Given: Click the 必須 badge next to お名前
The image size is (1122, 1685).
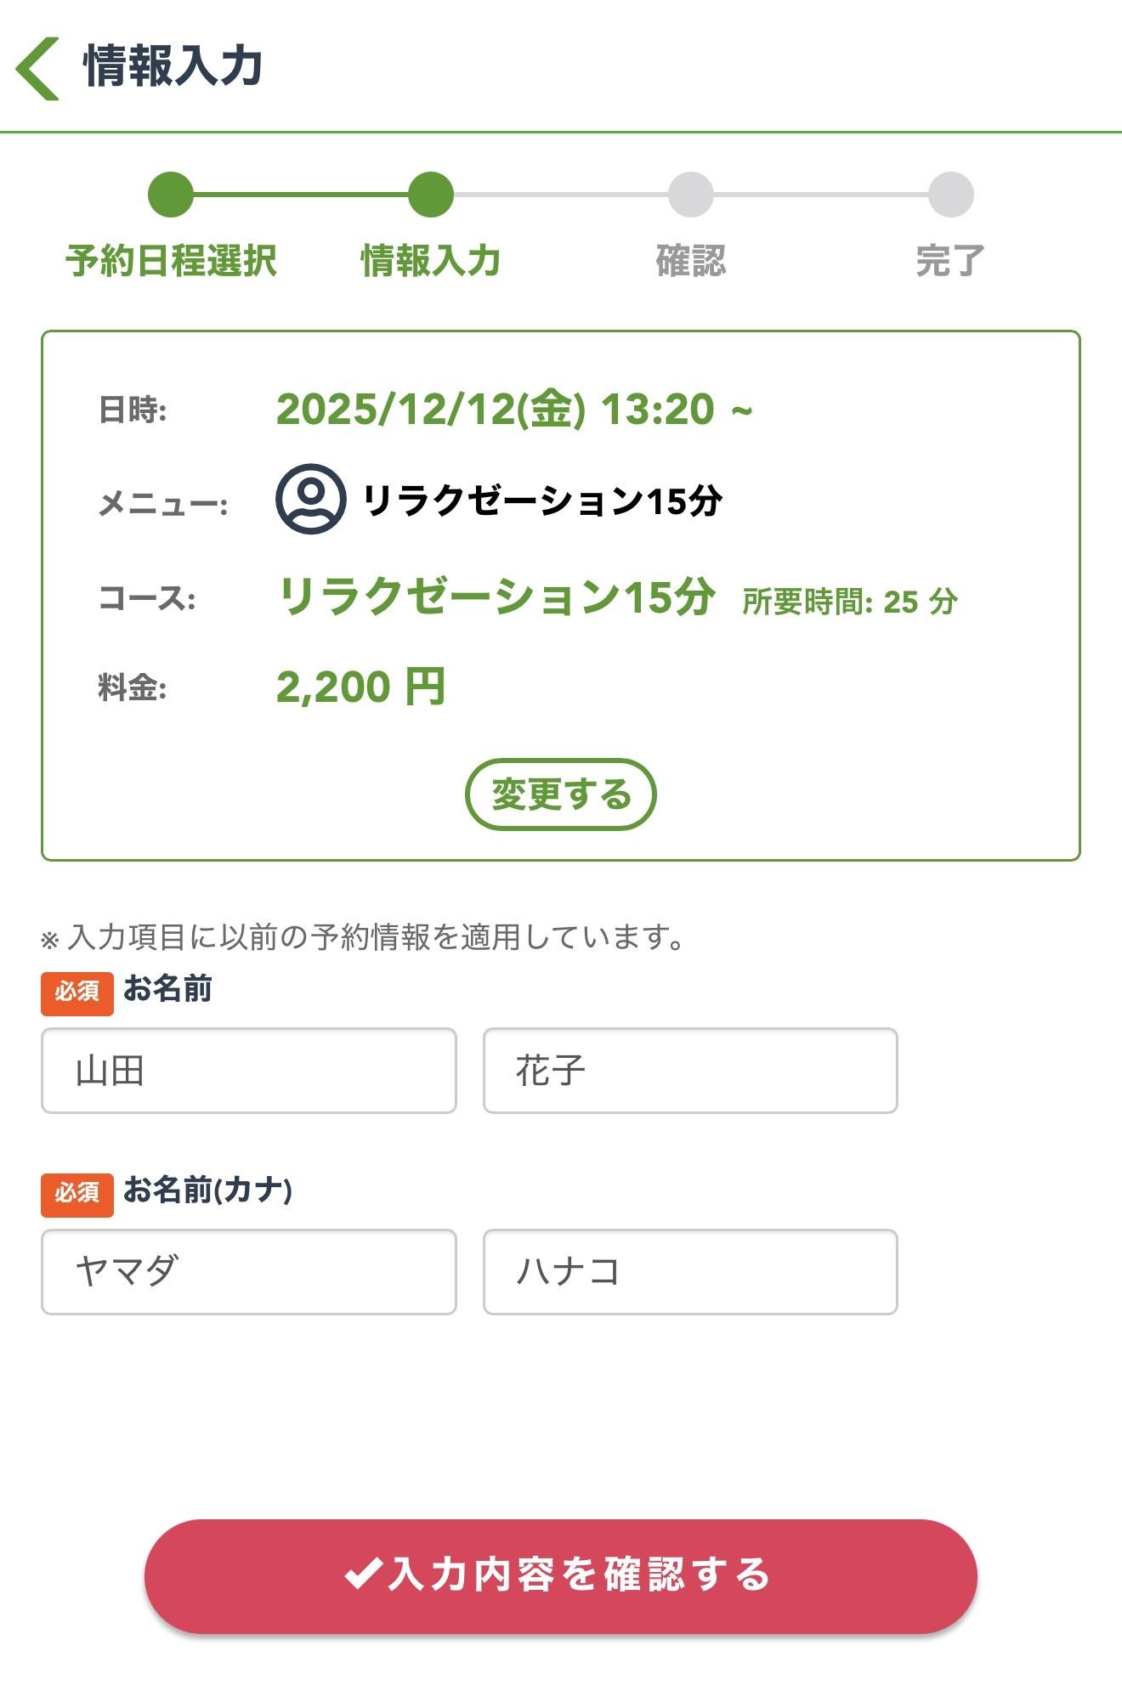Looking at the screenshot, I should (x=76, y=992).
